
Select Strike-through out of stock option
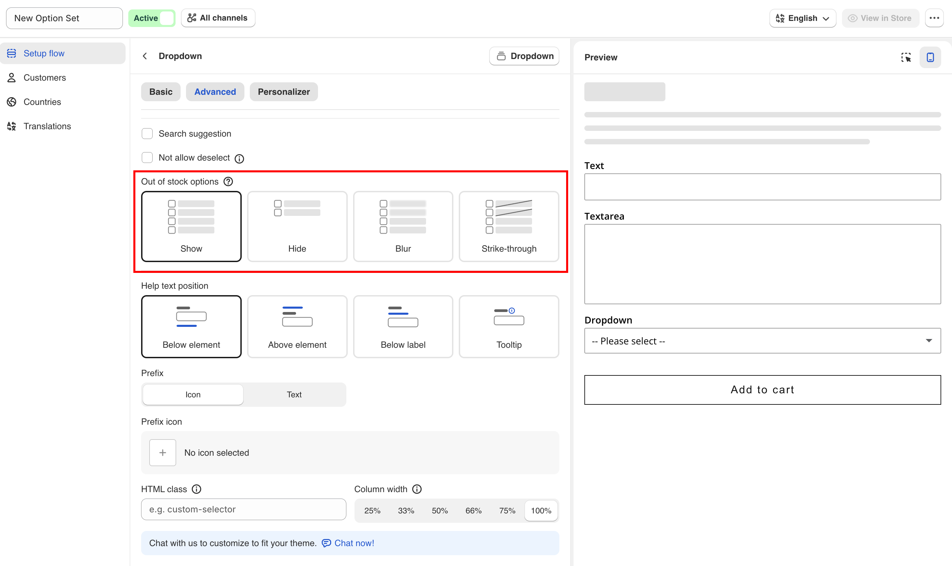[x=509, y=227]
